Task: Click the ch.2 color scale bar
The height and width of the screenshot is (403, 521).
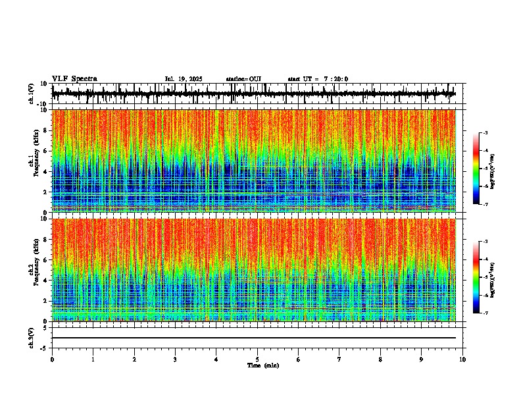Action: (x=476, y=277)
